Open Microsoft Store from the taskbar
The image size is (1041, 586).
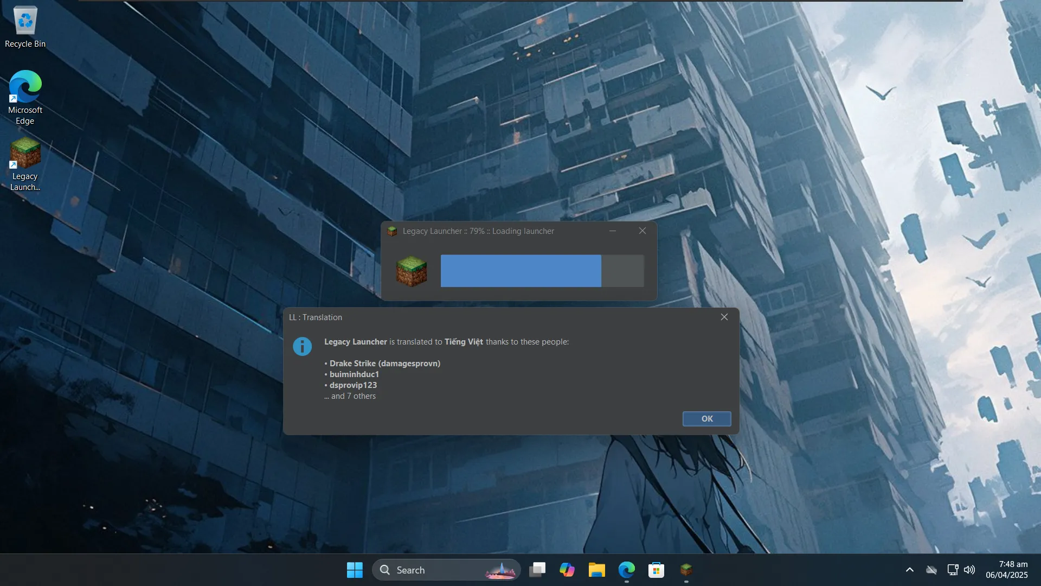coord(656,570)
